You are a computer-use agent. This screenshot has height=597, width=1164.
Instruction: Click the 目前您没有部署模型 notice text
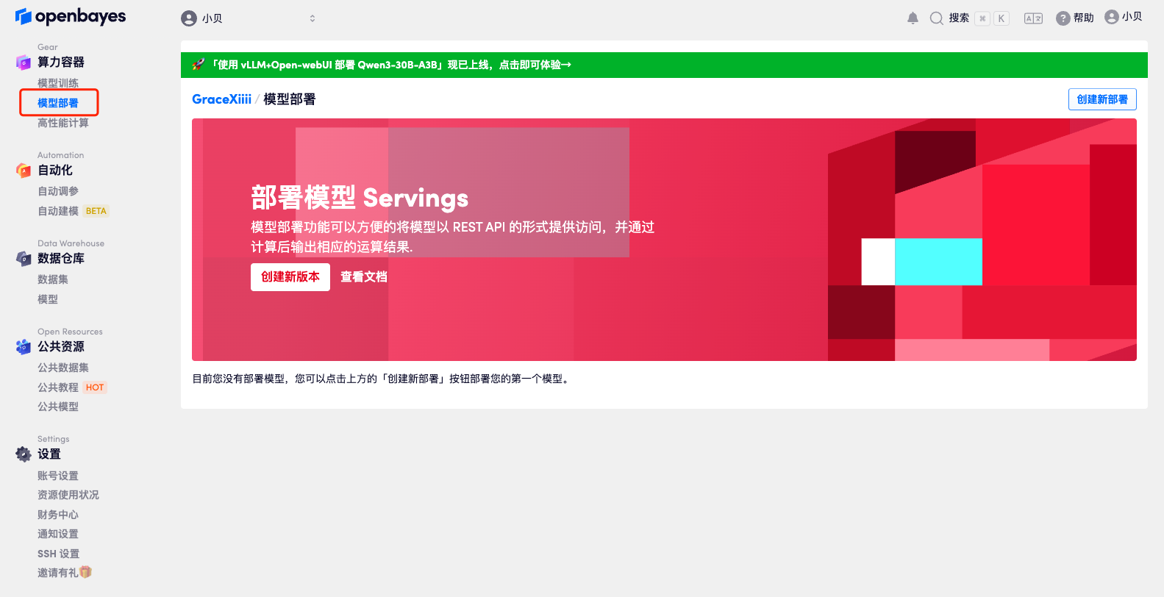[382, 379]
